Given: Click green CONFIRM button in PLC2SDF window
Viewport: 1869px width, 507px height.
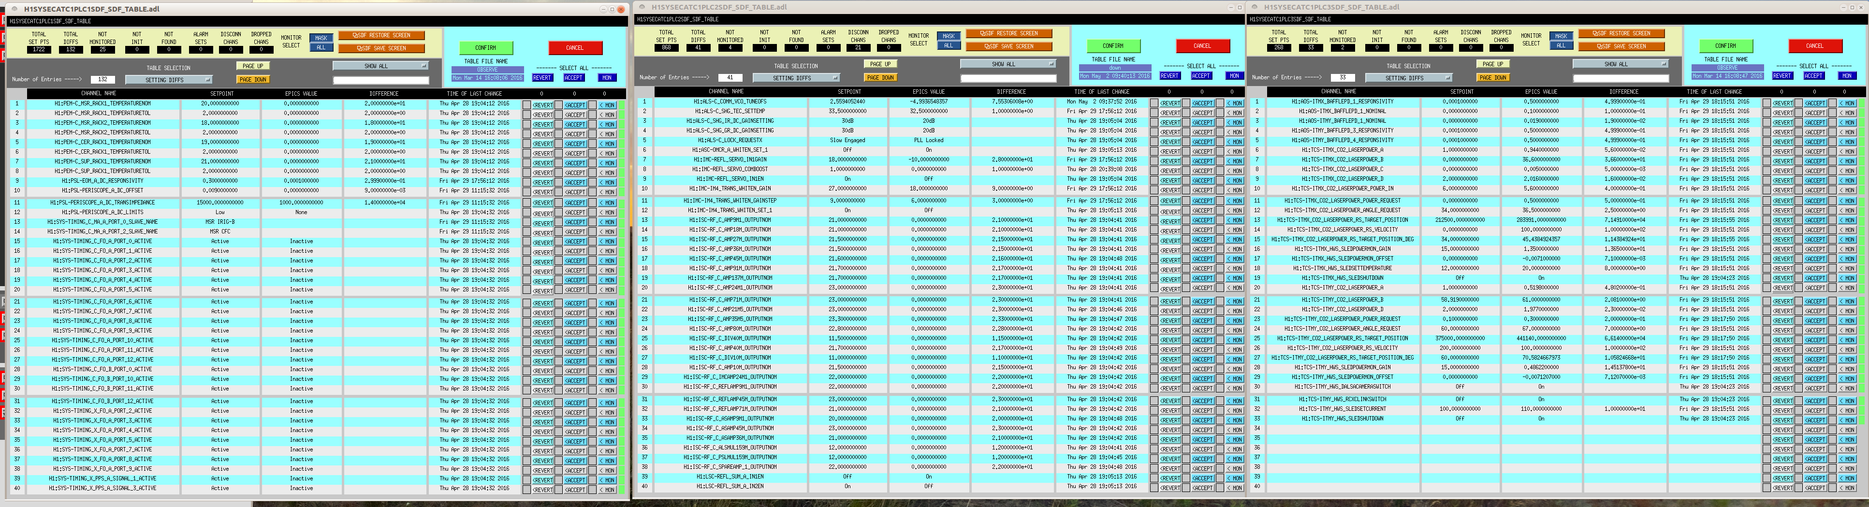Looking at the screenshot, I should coord(1113,46).
